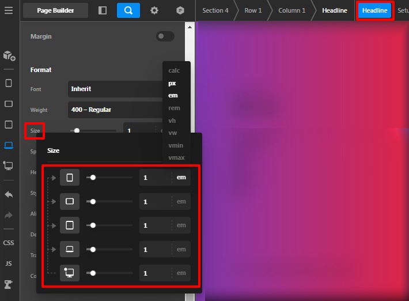Screen dimensions: 409x301
Task: Open the Font dropdown showing Inherit
Action: (x=115, y=89)
